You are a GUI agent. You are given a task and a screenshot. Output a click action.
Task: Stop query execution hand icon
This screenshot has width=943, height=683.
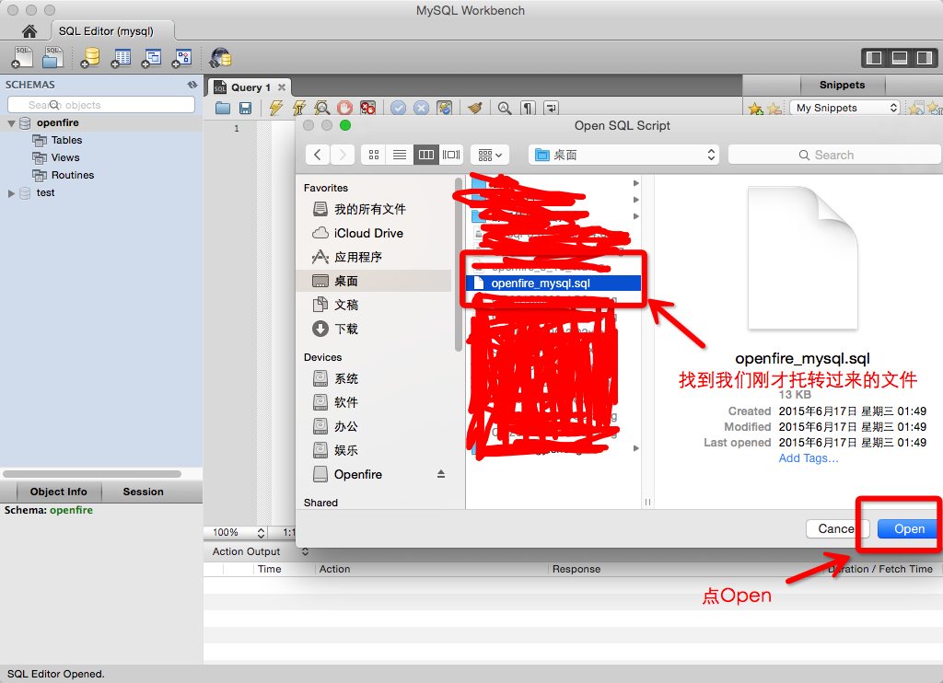(x=344, y=108)
